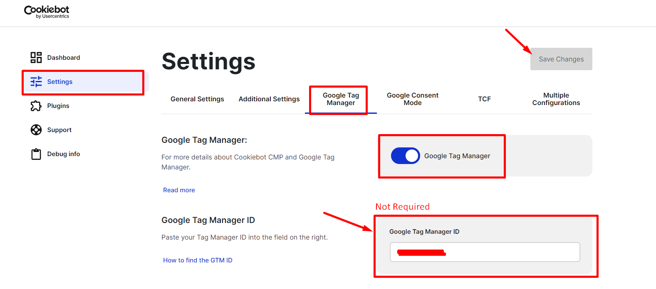Click the 'Google Tag Manager:' section heading
Screen dimensions: 656x289
(204, 140)
